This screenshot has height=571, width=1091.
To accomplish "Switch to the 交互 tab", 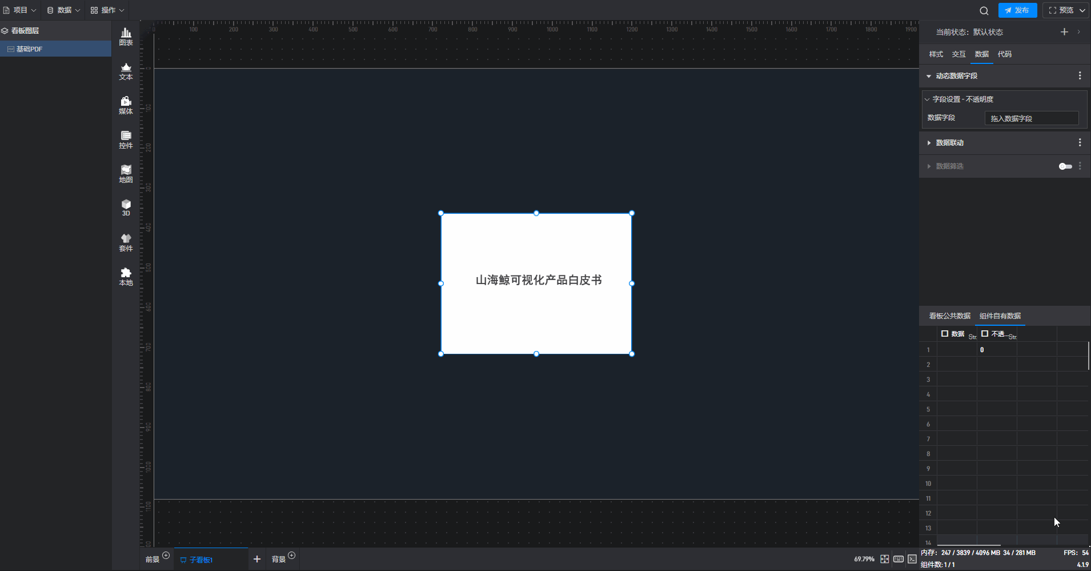I will (x=958, y=54).
